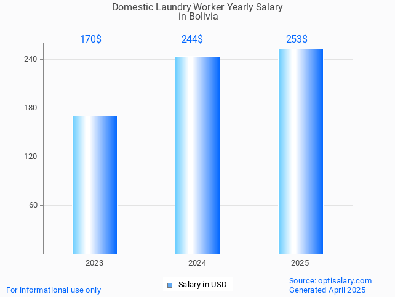This screenshot has width=395, height=297.
Task: Click the 2024 salary bar
Action: coord(197,155)
